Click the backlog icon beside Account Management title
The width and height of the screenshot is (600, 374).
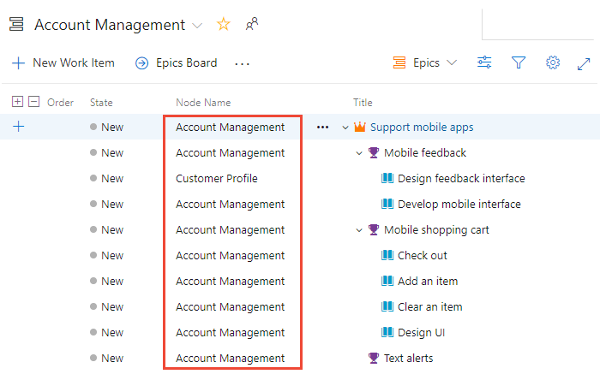(16, 25)
